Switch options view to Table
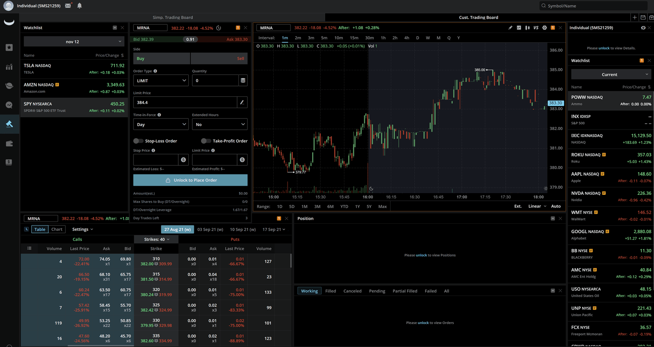The width and height of the screenshot is (654, 347). pyautogui.click(x=40, y=229)
